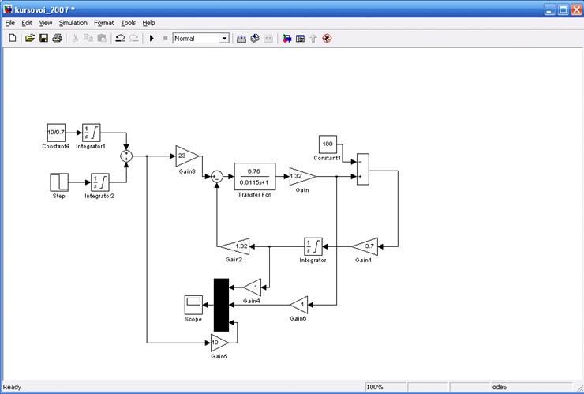The image size is (584, 394).
Task: Create a new model with New icon
Action: pos(12,38)
